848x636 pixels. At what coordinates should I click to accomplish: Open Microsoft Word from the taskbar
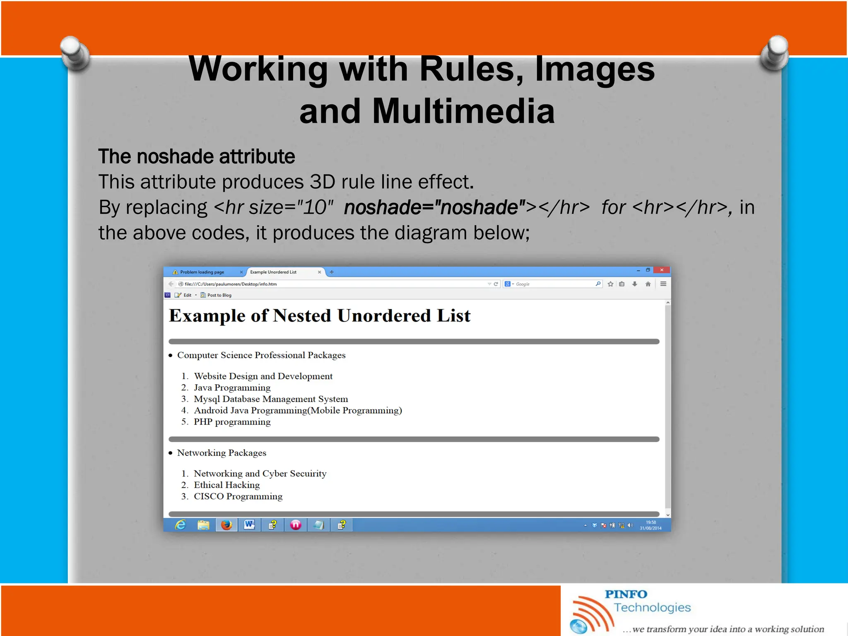(249, 525)
